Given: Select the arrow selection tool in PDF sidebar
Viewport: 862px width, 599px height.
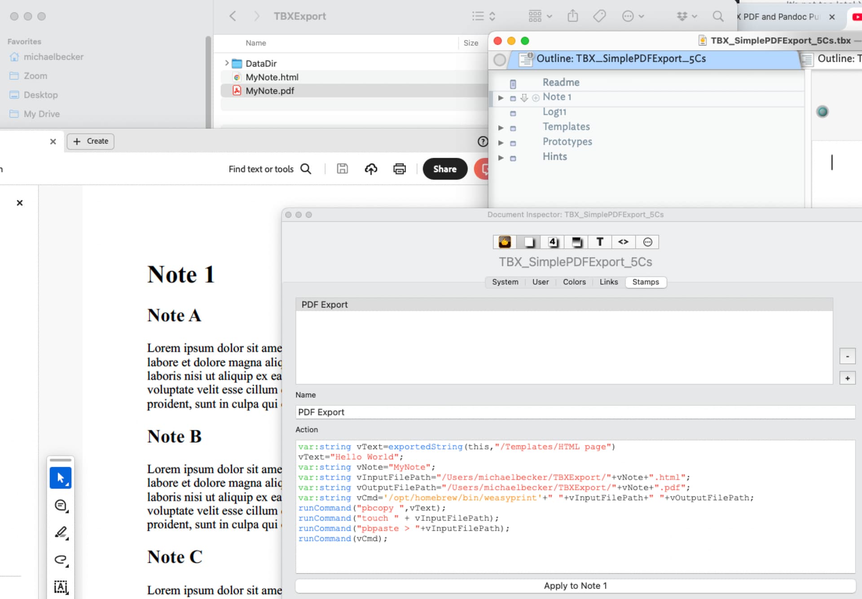Looking at the screenshot, I should tap(61, 478).
